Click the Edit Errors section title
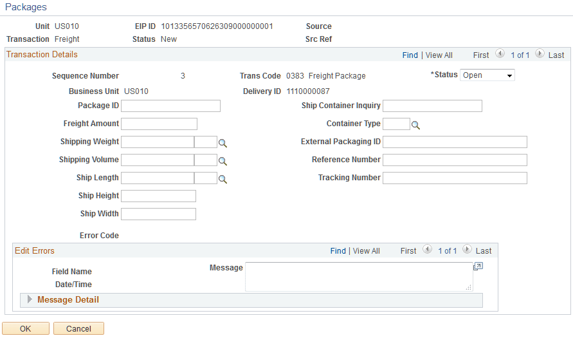Image resolution: width=573 pixels, height=338 pixels. [x=35, y=251]
